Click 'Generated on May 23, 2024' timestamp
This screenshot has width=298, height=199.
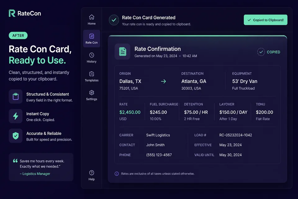pyautogui.click(x=156, y=56)
